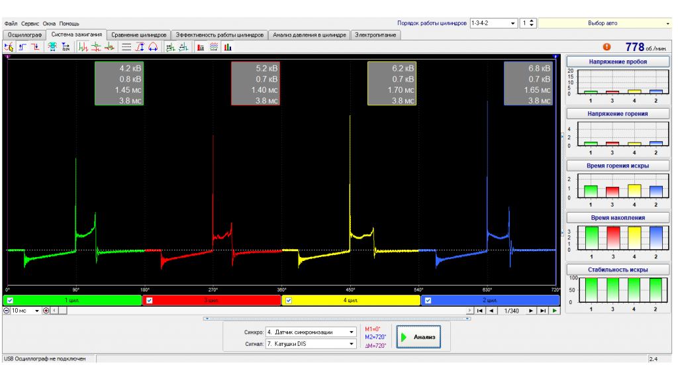Switch to the Осциллограф tab
Screen dimensions: 678x365
tap(24, 35)
